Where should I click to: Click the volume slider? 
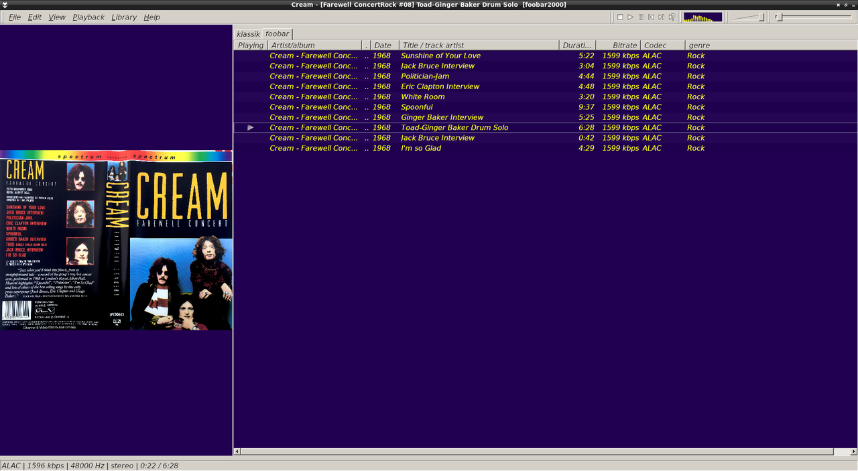pyautogui.click(x=748, y=17)
